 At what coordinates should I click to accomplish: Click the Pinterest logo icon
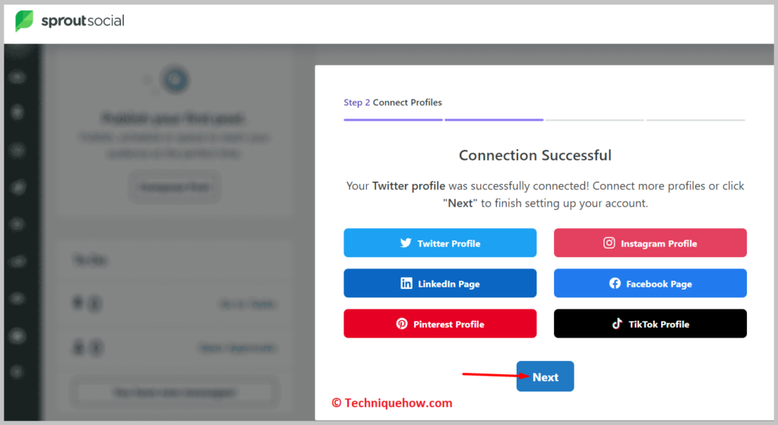[402, 324]
